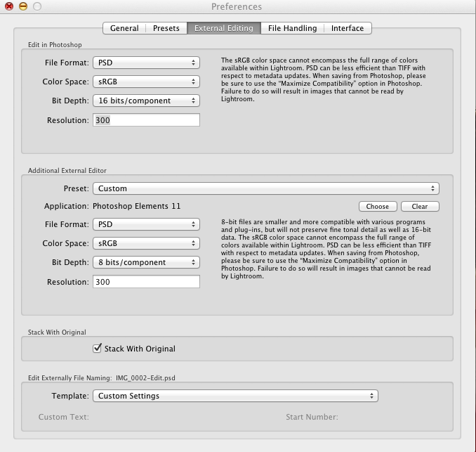Select the External Editing tab
The image size is (476, 452).
(x=224, y=28)
